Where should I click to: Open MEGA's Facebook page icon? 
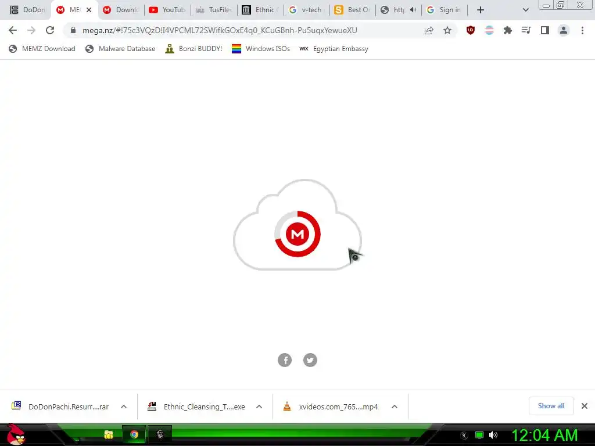[285, 360]
